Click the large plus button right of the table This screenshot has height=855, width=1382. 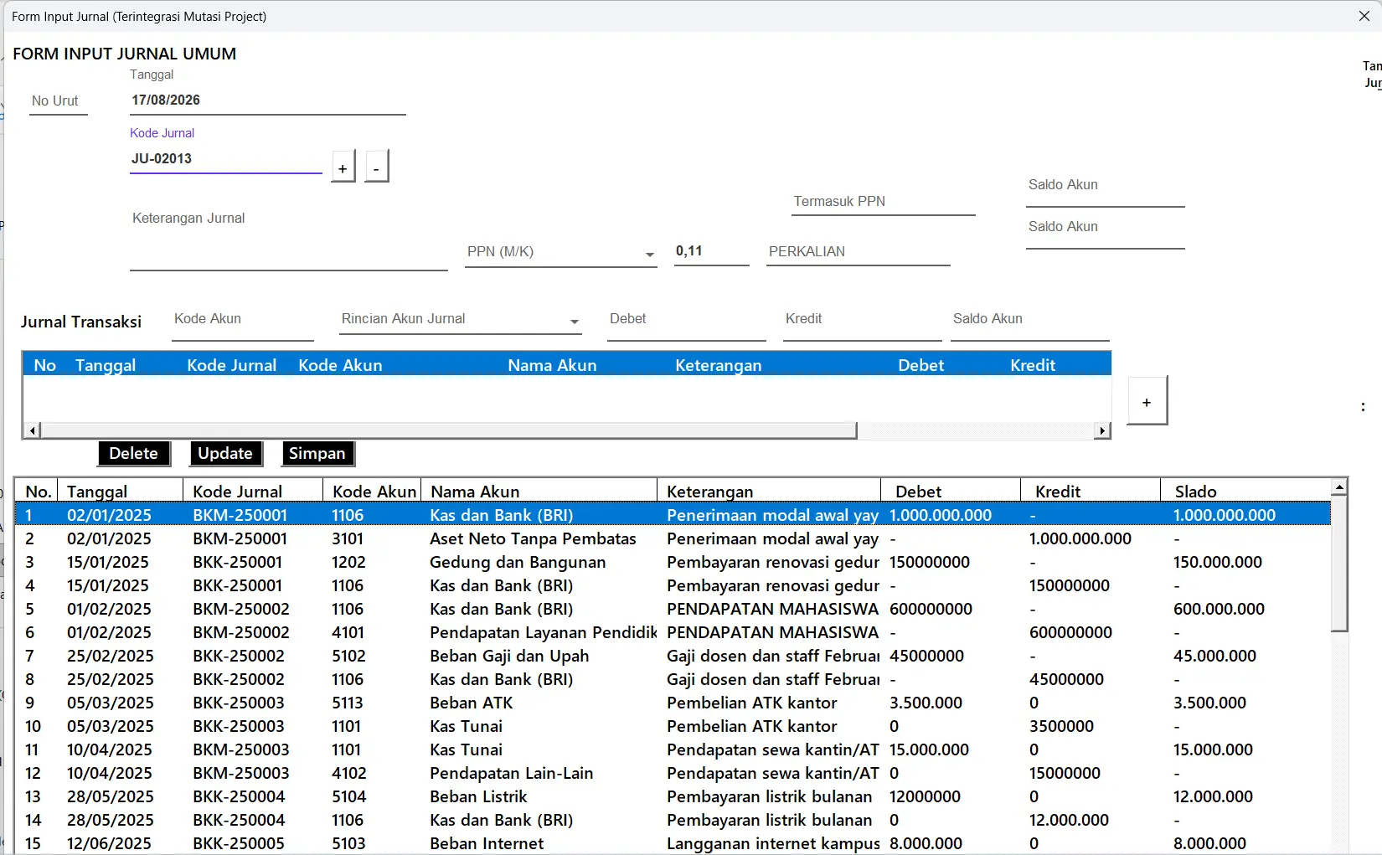pos(1147,401)
